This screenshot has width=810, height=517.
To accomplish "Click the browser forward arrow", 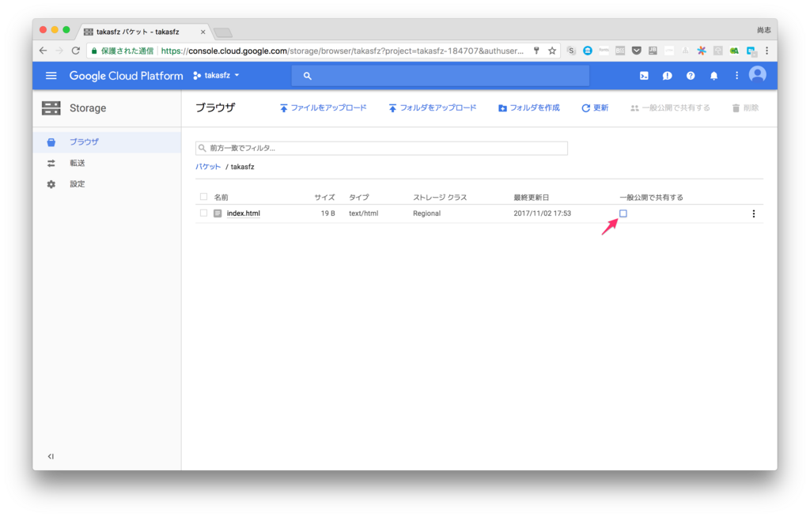I will pyautogui.click(x=59, y=51).
